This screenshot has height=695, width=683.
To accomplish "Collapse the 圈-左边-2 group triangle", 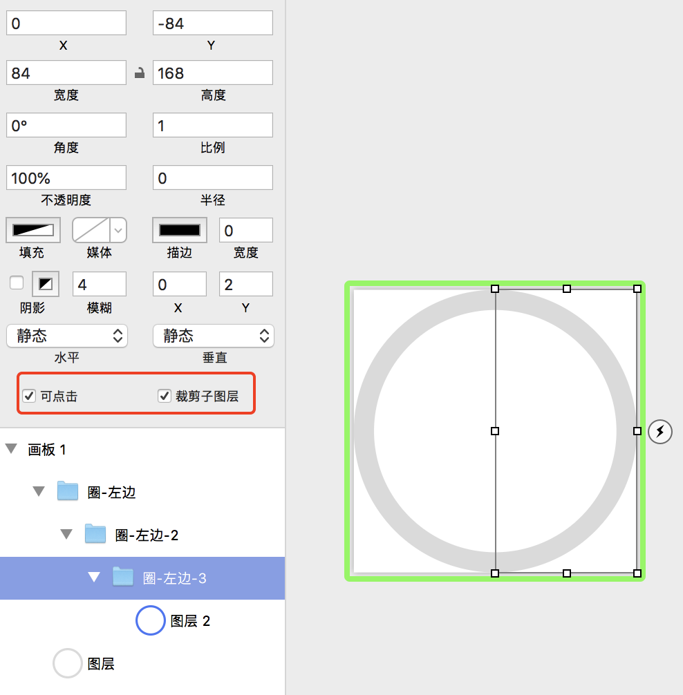I will click(x=66, y=534).
